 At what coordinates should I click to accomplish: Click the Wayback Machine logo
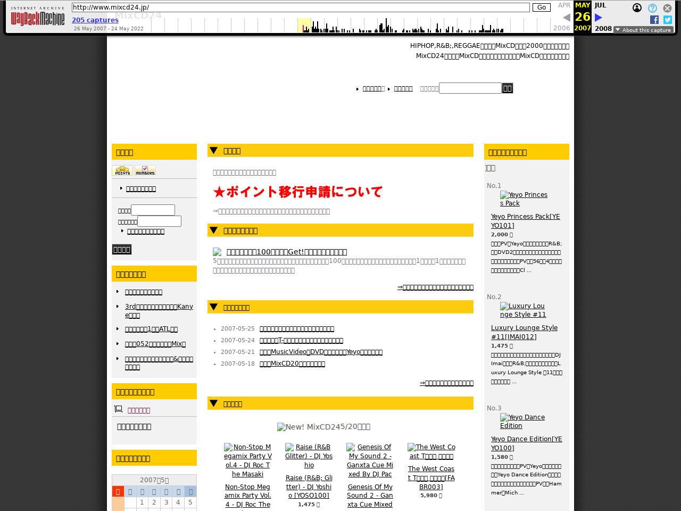tap(38, 17)
